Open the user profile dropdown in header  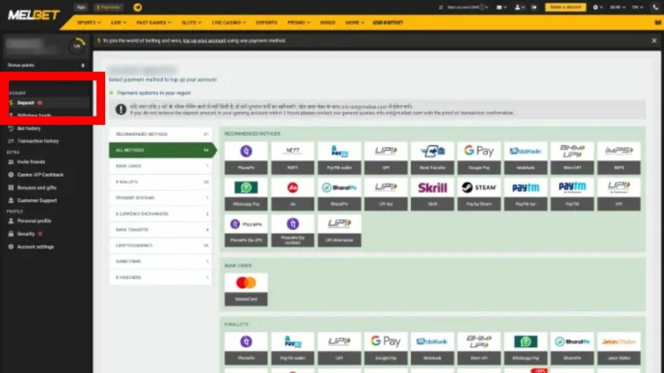tap(519, 7)
